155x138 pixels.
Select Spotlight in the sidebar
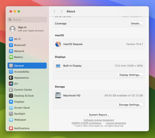click(27, 114)
